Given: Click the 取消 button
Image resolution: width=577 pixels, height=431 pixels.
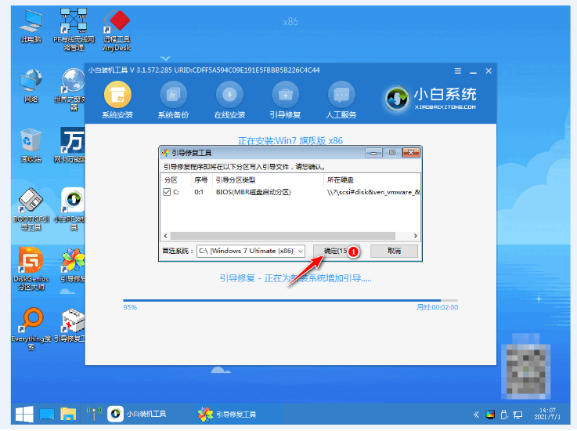Looking at the screenshot, I should pyautogui.click(x=394, y=251).
